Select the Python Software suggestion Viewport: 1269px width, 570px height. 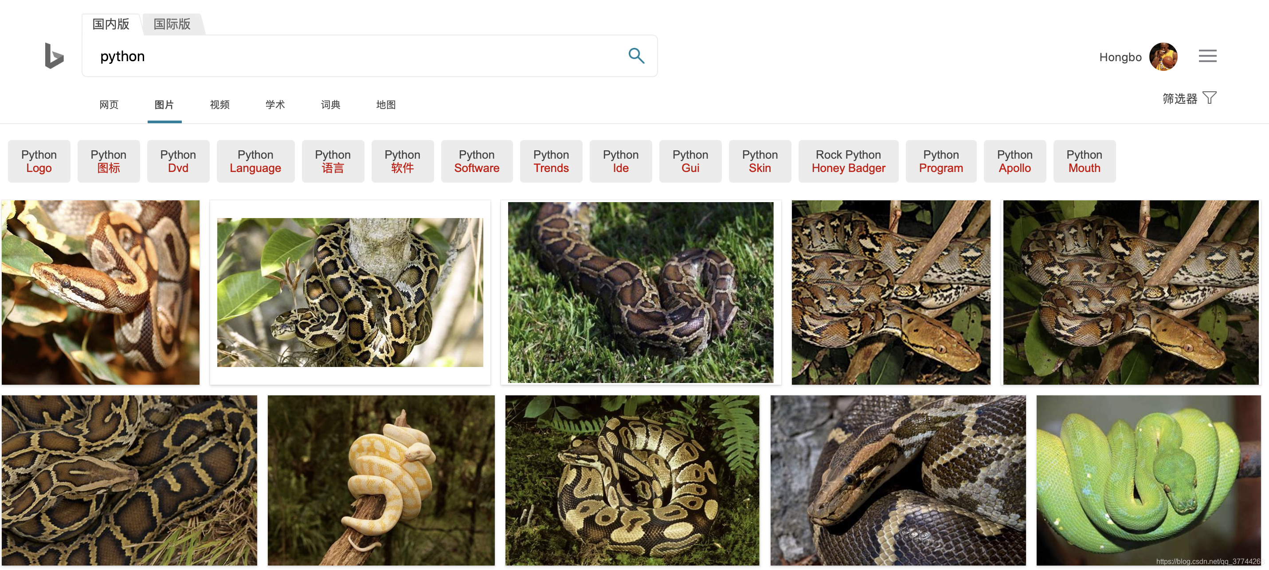pos(476,161)
